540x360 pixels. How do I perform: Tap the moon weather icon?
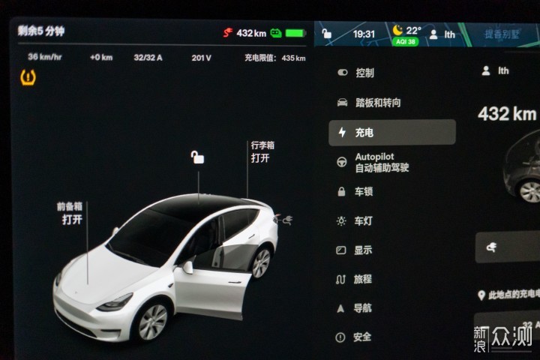[x=397, y=30]
